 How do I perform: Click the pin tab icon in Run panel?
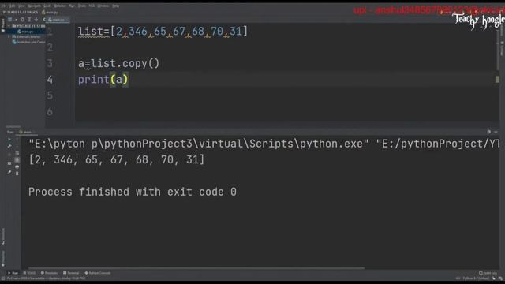click(9, 173)
